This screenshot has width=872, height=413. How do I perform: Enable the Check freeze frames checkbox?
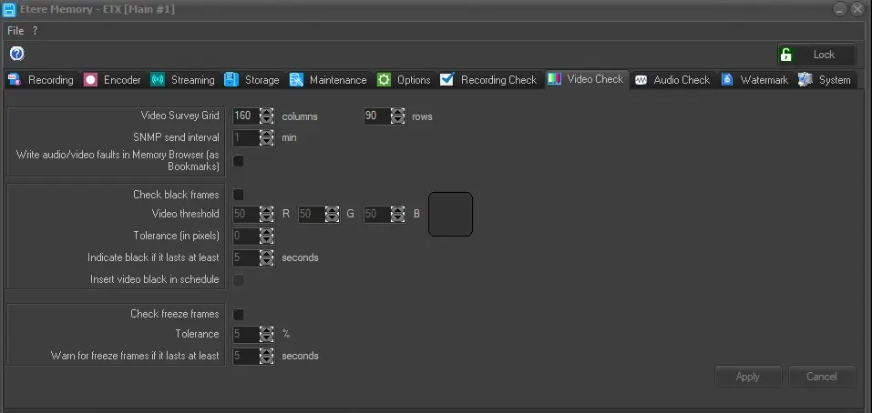[x=239, y=314]
